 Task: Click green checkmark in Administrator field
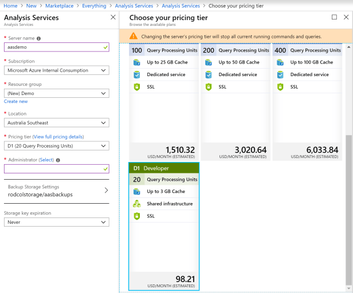[x=105, y=169]
